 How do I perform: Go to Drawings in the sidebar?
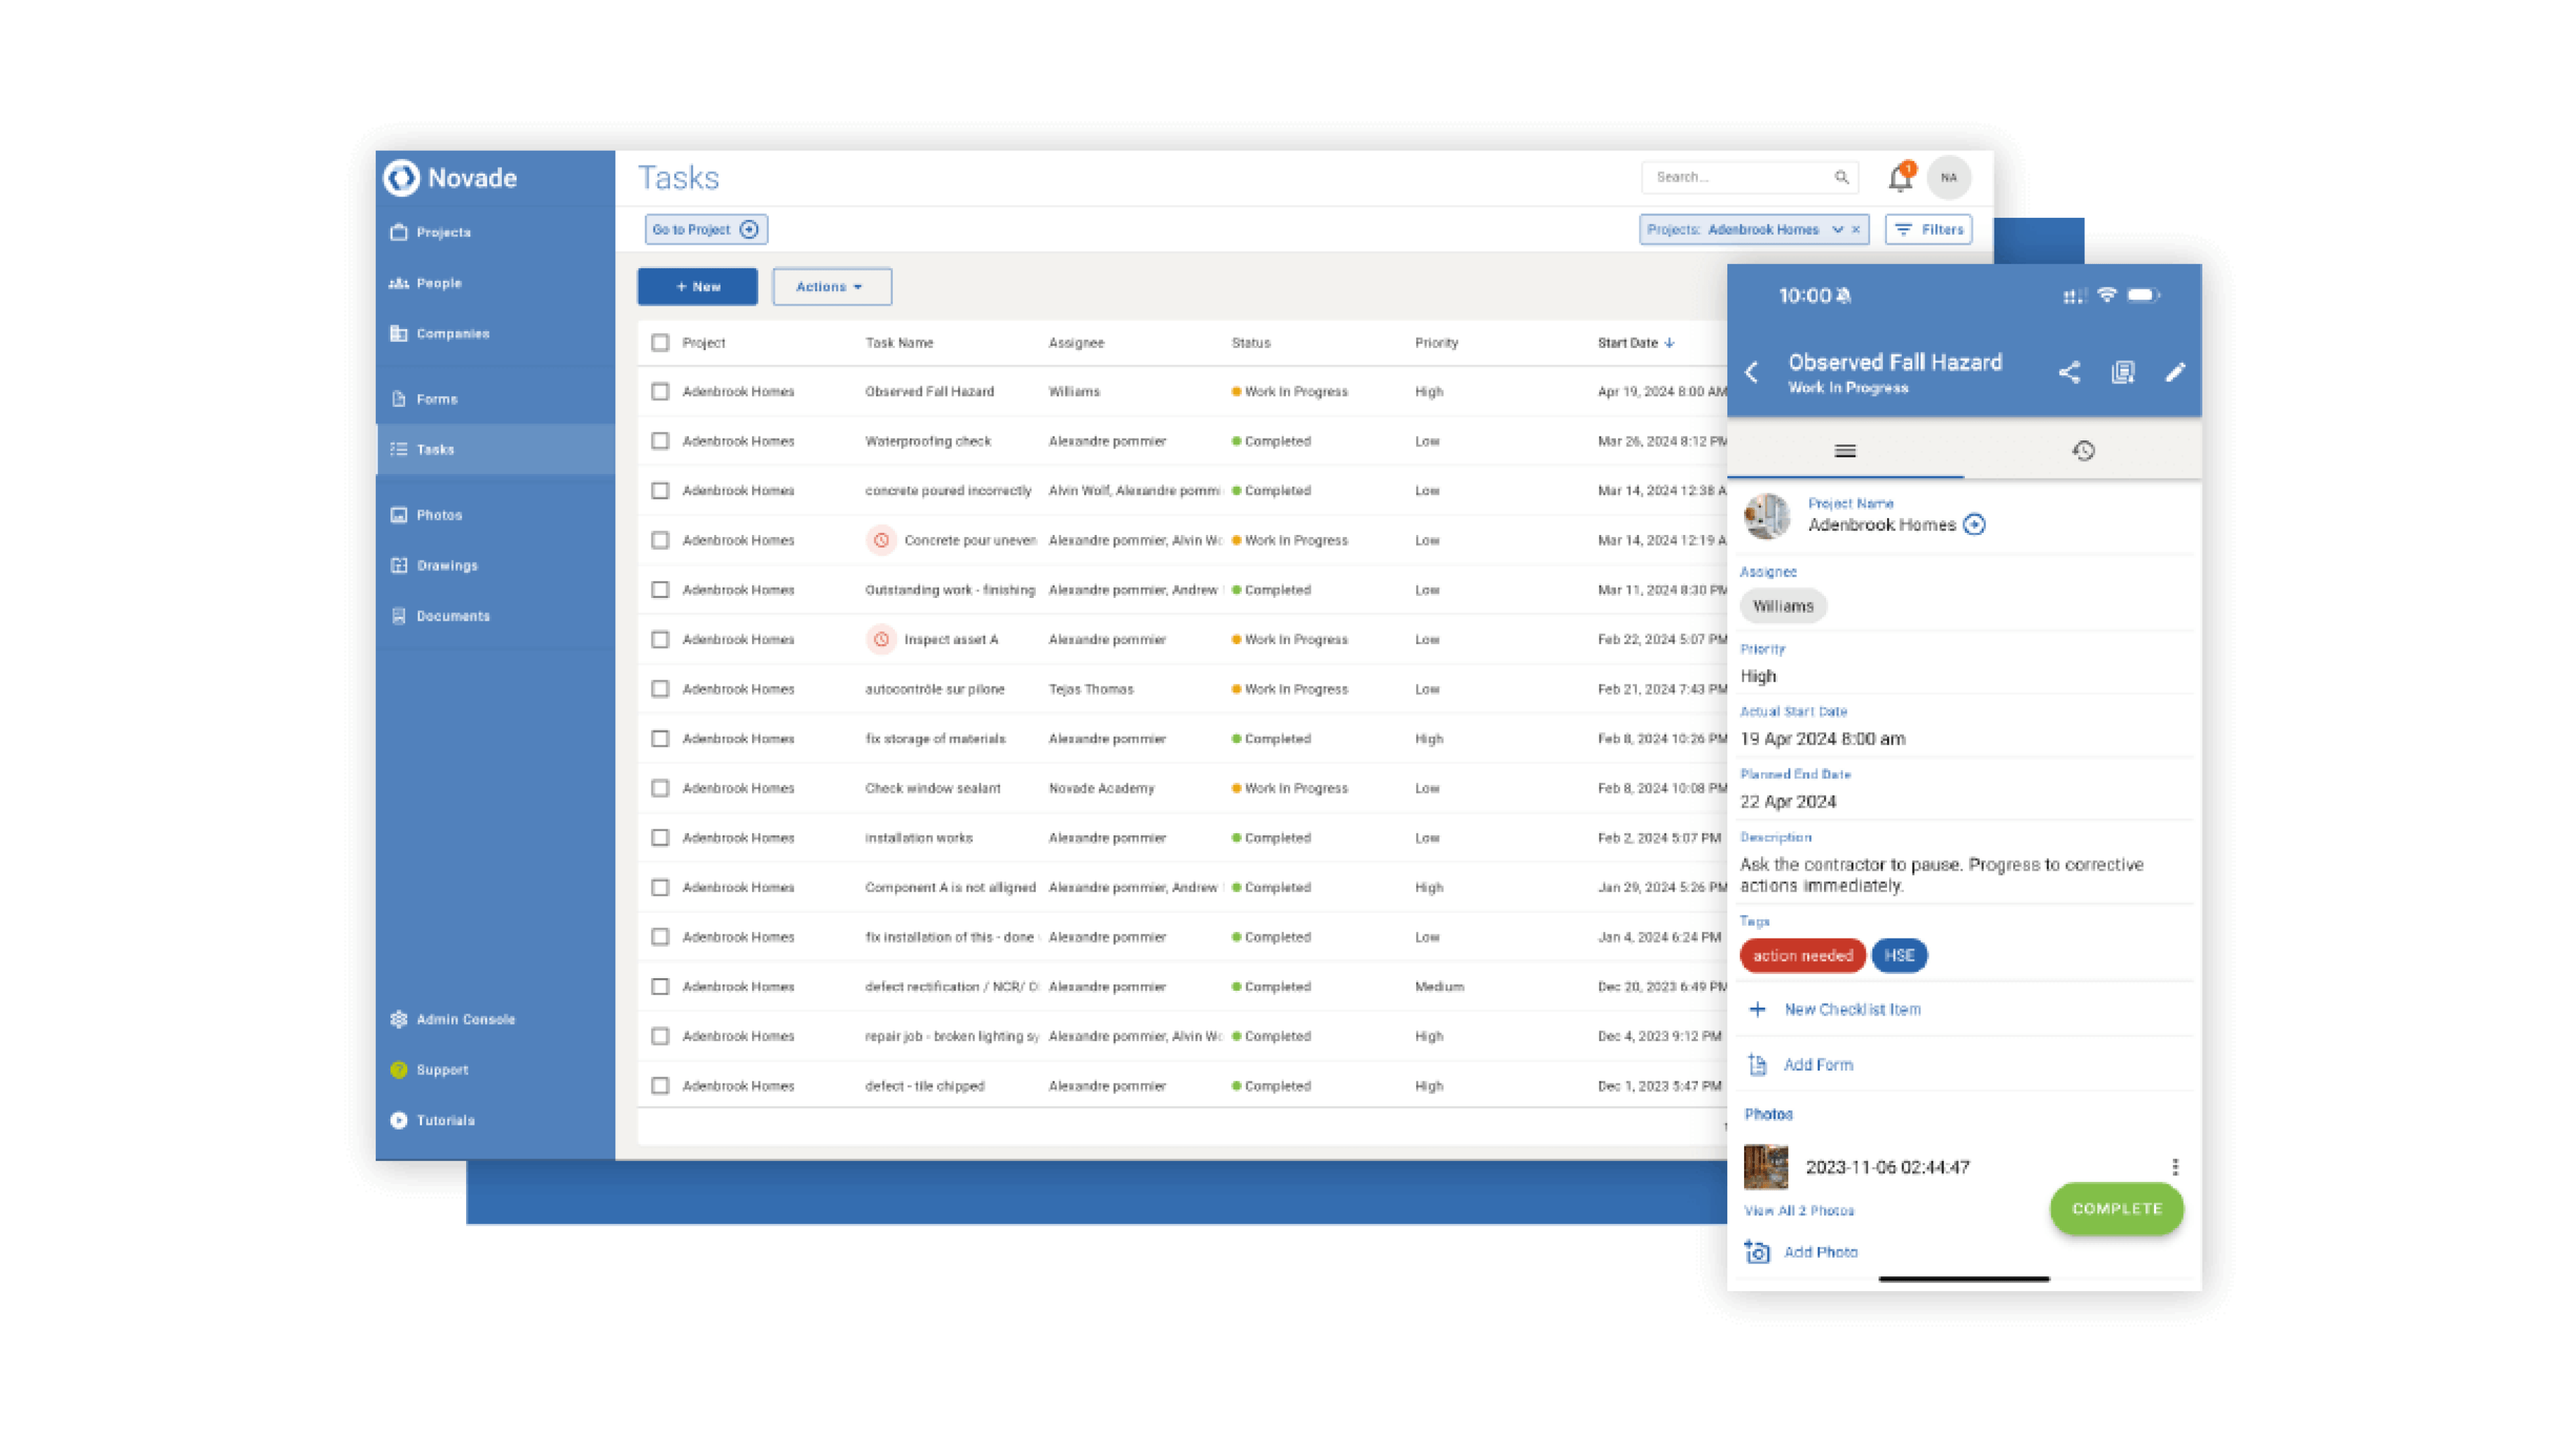pos(446,566)
